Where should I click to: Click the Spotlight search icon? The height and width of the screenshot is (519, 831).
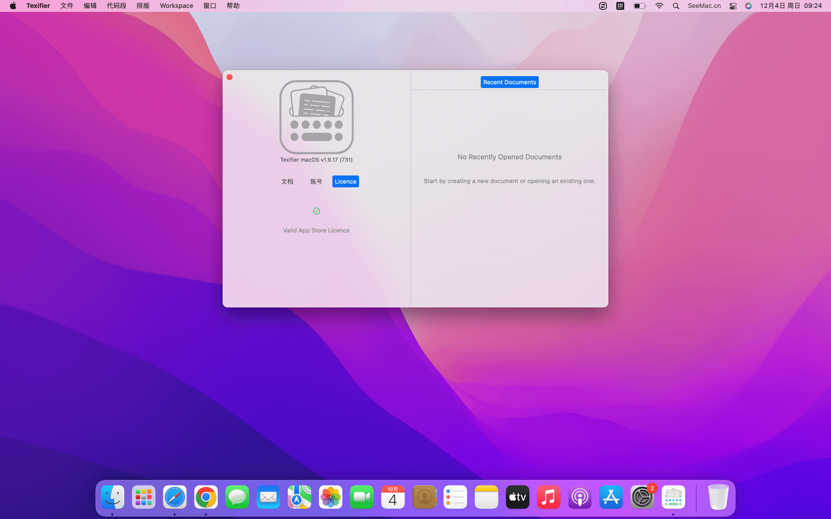tap(676, 6)
